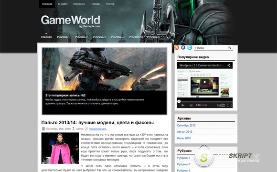This screenshot has width=277, height=172.
Task: Select РУБРИКА 3 in category navigation
Action: pyautogui.click(x=99, y=37)
